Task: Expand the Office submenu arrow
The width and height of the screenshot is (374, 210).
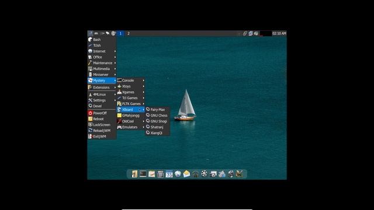Action: [x=115, y=57]
